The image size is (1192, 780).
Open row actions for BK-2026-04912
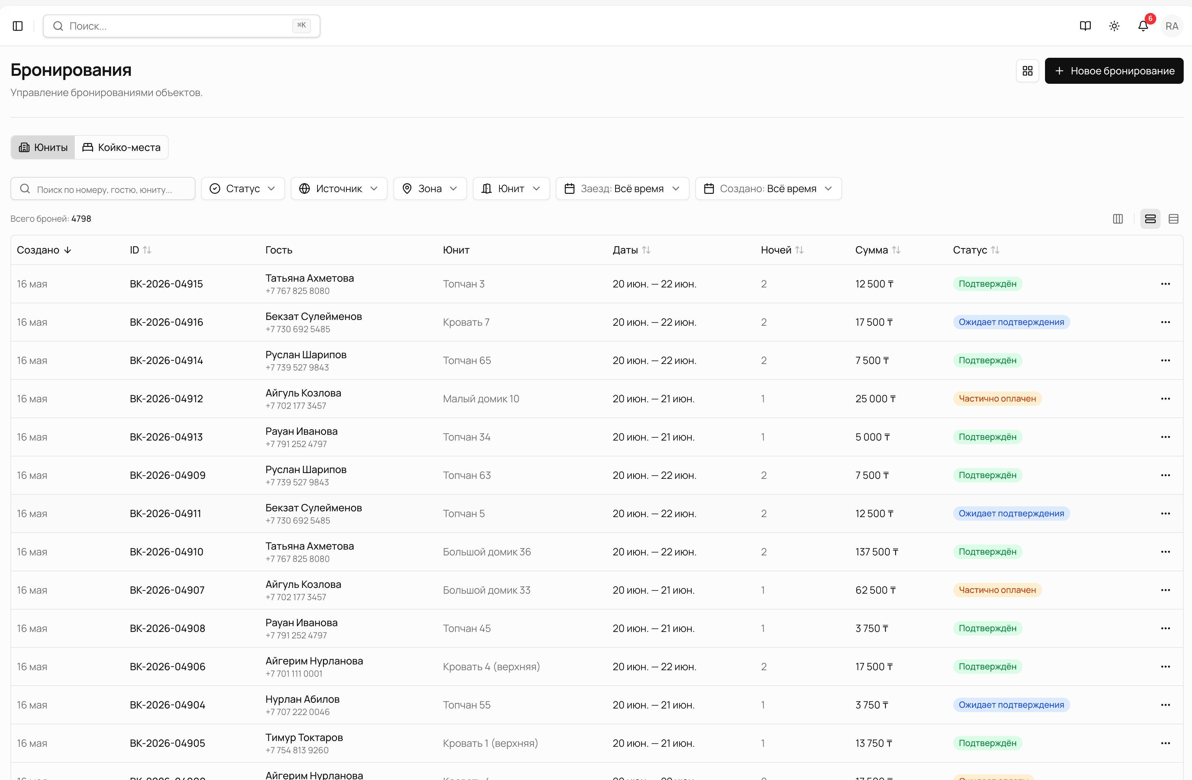coord(1166,399)
